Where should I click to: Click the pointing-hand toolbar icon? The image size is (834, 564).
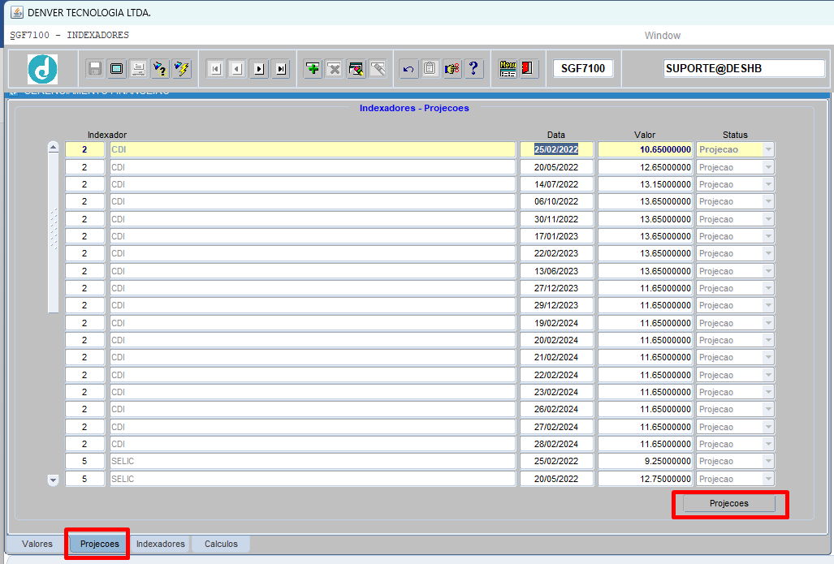(x=452, y=69)
